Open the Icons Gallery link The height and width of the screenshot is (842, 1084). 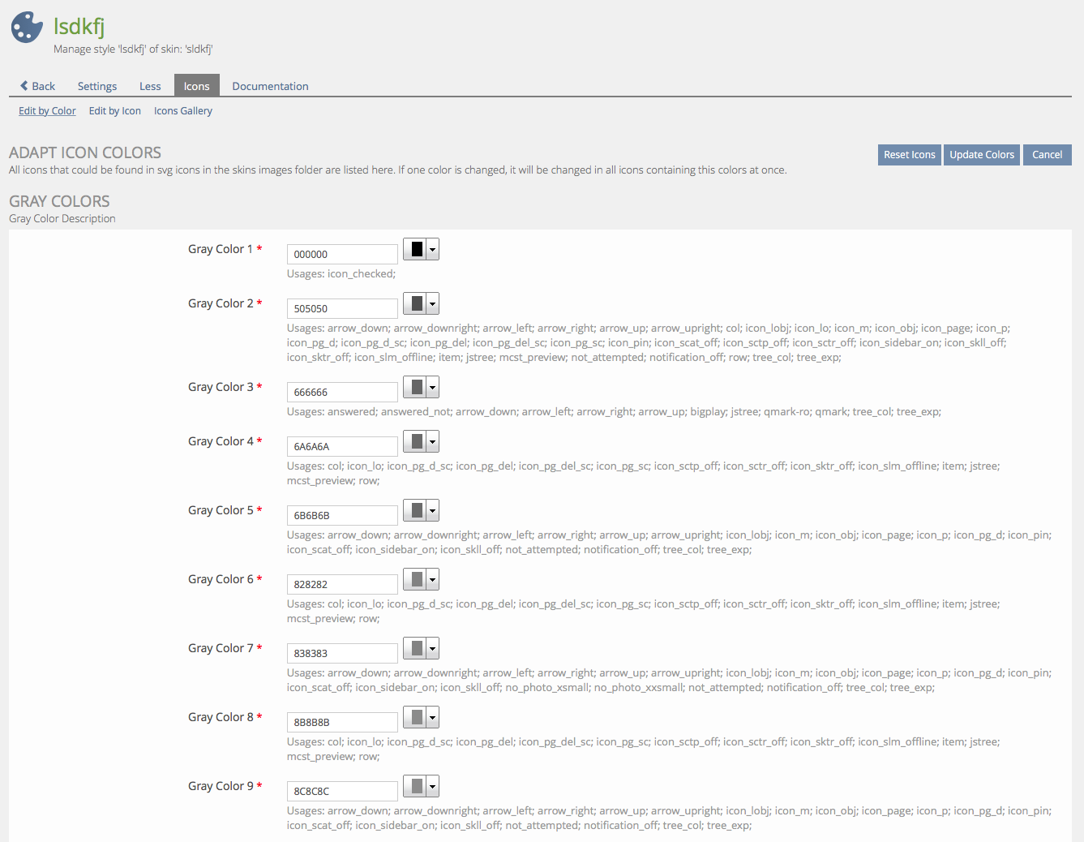click(183, 111)
